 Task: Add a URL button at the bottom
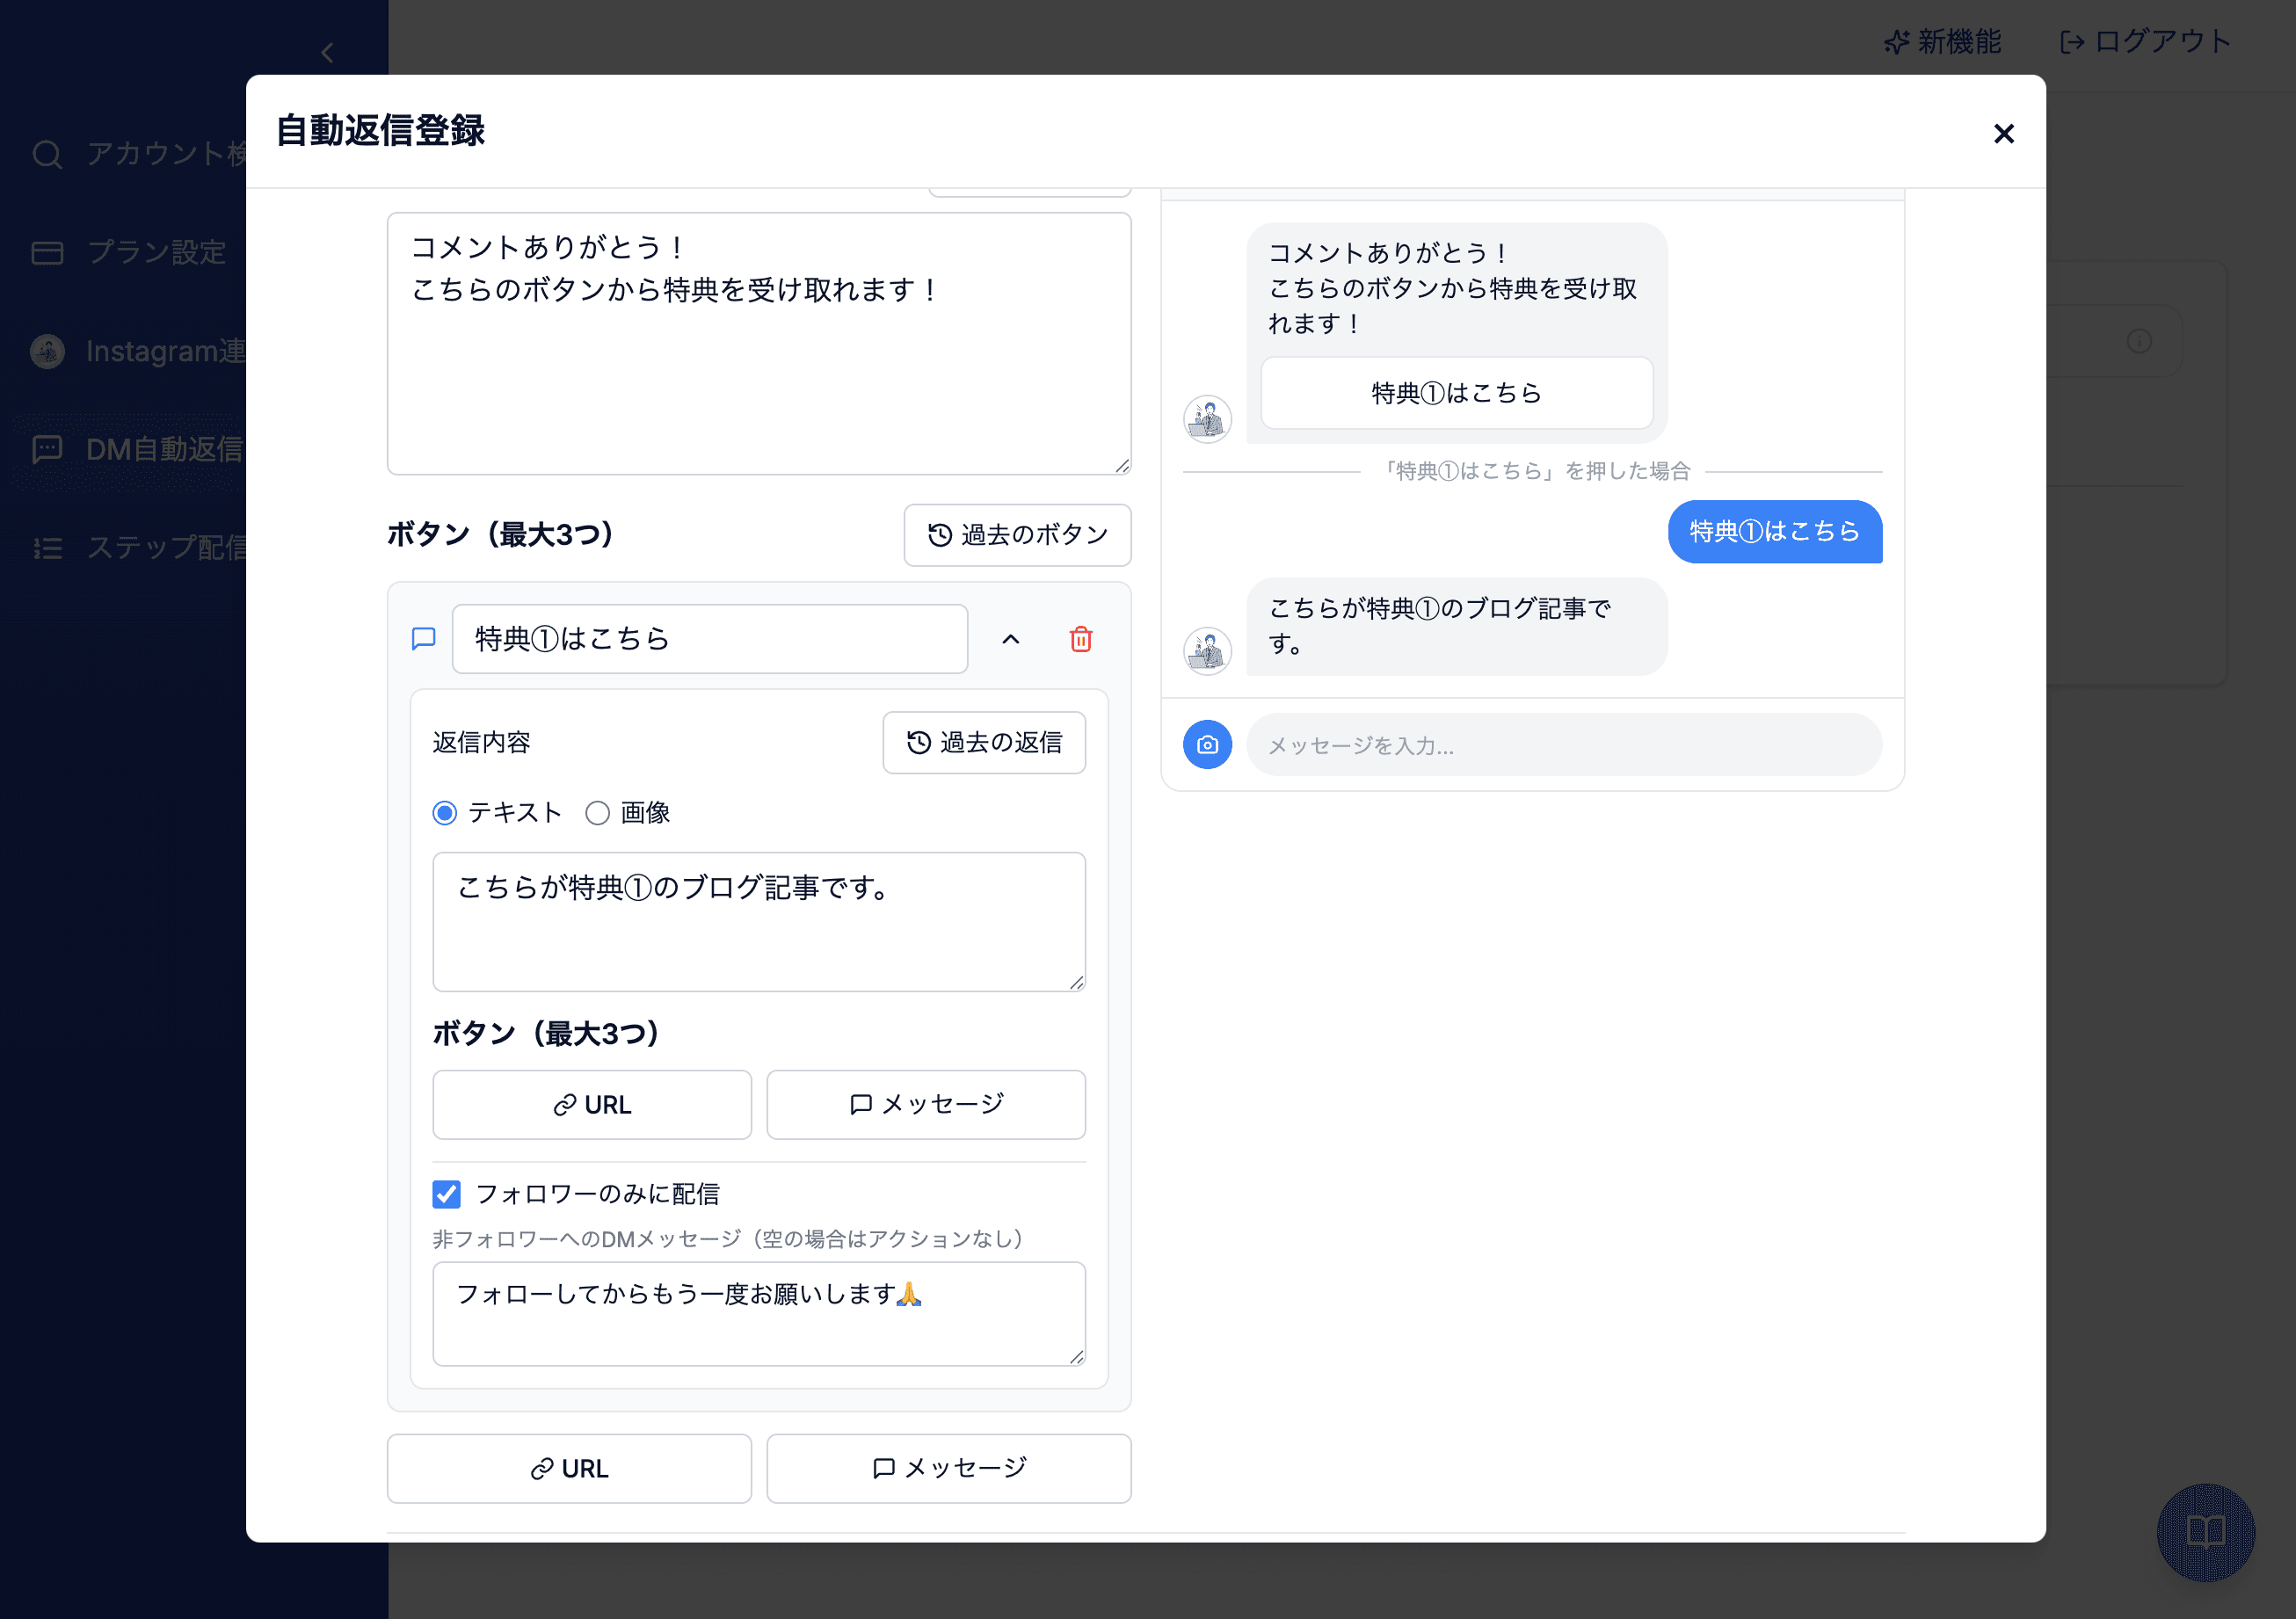click(569, 1469)
